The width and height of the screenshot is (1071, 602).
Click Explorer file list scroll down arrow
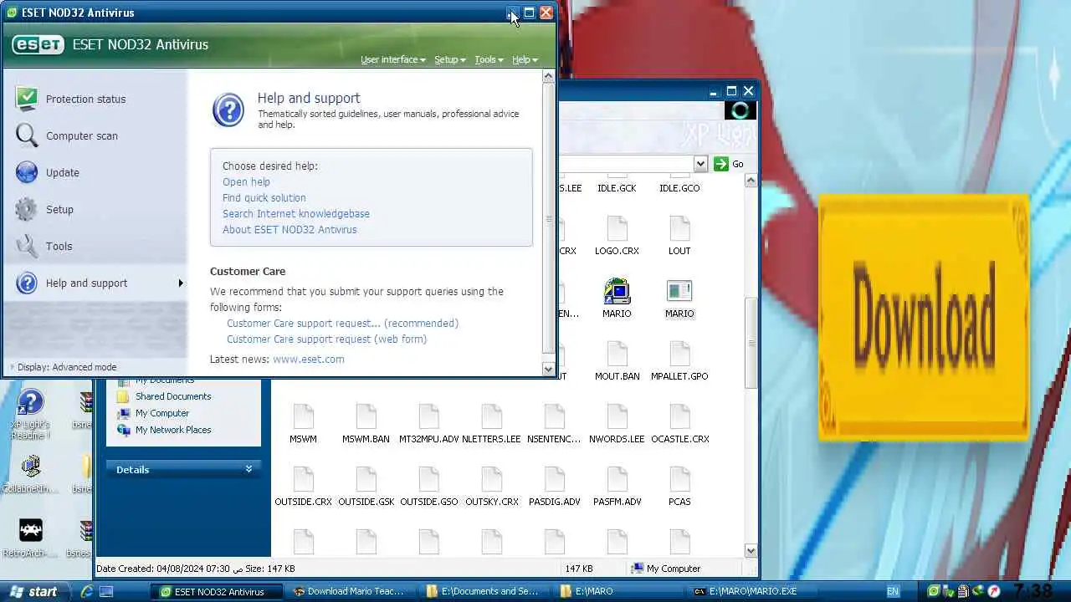coord(751,551)
